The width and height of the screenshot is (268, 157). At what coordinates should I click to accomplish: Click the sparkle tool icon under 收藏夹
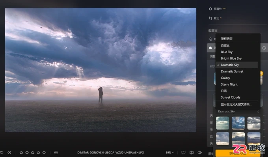[x=210, y=39]
